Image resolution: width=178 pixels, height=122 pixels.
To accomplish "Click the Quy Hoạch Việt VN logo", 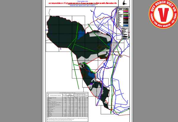I will coord(163,14).
